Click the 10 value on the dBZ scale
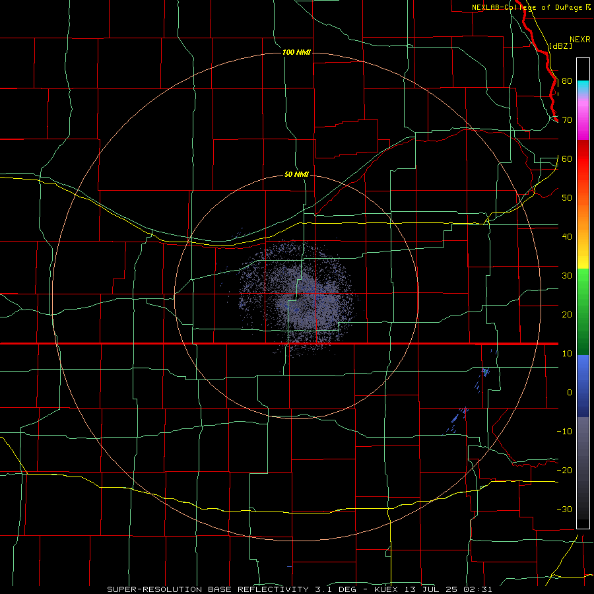The height and width of the screenshot is (594, 594). [567, 354]
